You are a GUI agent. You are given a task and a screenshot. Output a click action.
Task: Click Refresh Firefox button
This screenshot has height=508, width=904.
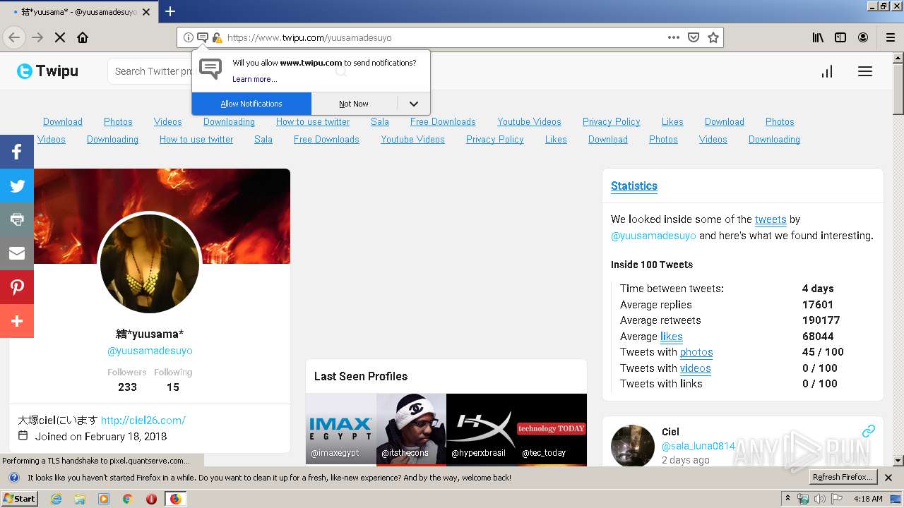pyautogui.click(x=843, y=477)
